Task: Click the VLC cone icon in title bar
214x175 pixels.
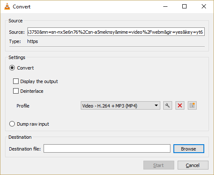Action: tap(7, 6)
